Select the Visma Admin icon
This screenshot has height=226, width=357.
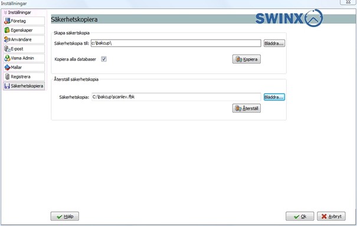click(x=7, y=58)
